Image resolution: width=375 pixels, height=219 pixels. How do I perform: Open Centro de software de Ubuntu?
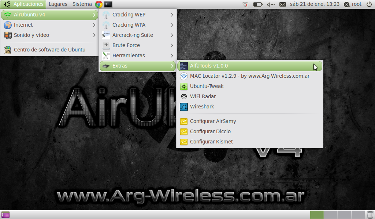click(49, 50)
